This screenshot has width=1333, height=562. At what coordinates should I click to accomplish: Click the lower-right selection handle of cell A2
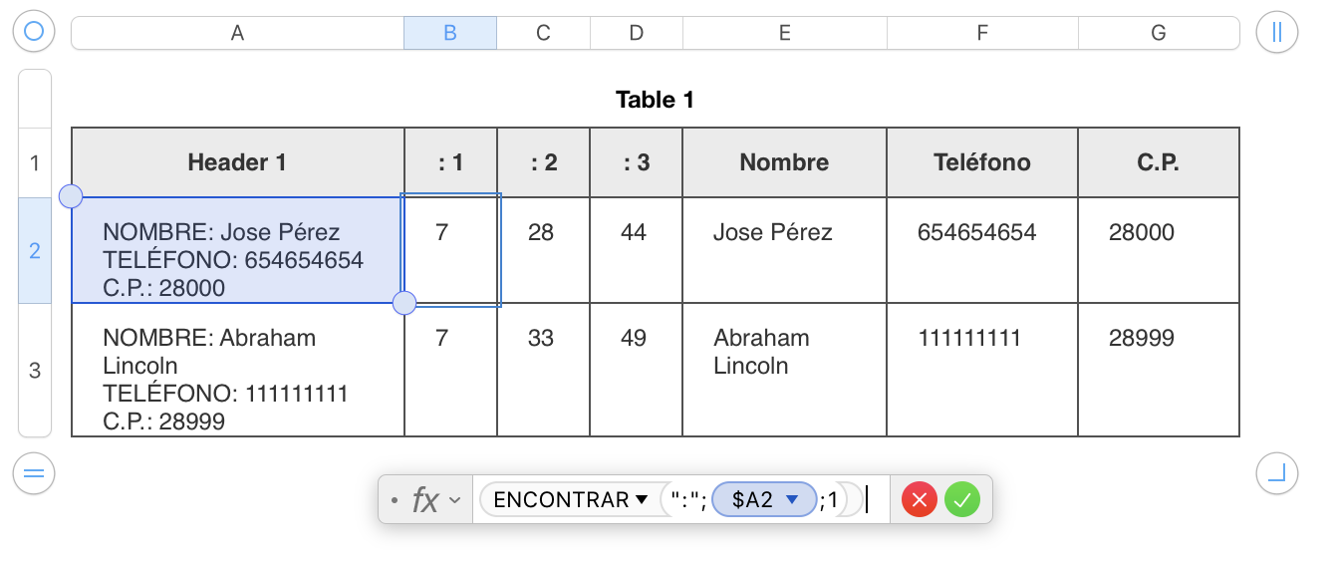404,303
